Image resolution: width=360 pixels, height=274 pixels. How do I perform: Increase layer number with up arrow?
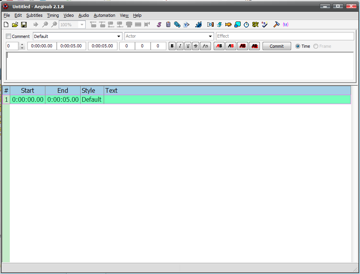click(x=22, y=44)
